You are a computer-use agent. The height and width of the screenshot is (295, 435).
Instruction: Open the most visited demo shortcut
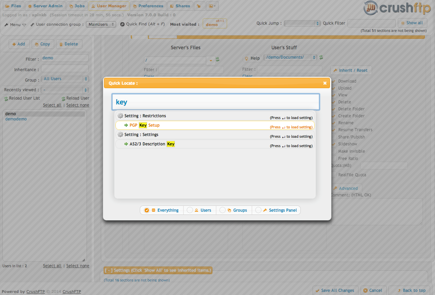(215, 24)
